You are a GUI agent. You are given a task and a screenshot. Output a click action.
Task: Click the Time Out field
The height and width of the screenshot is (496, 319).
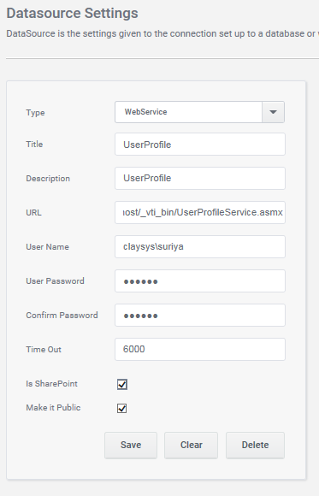click(x=200, y=349)
